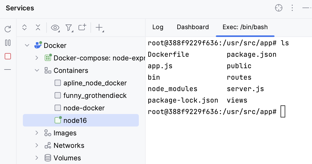Select the pause icon on the left sidebar
Image resolution: width=312 pixels, height=164 pixels.
point(8,43)
